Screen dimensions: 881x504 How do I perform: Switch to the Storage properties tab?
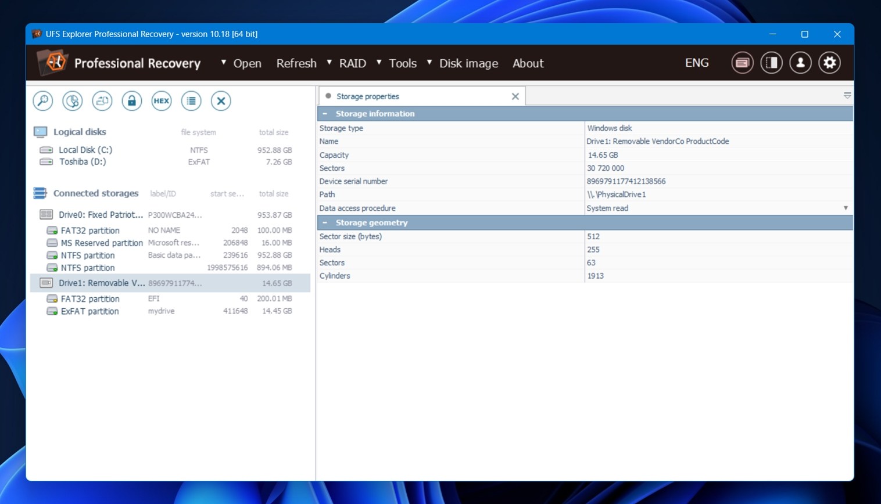coord(367,96)
